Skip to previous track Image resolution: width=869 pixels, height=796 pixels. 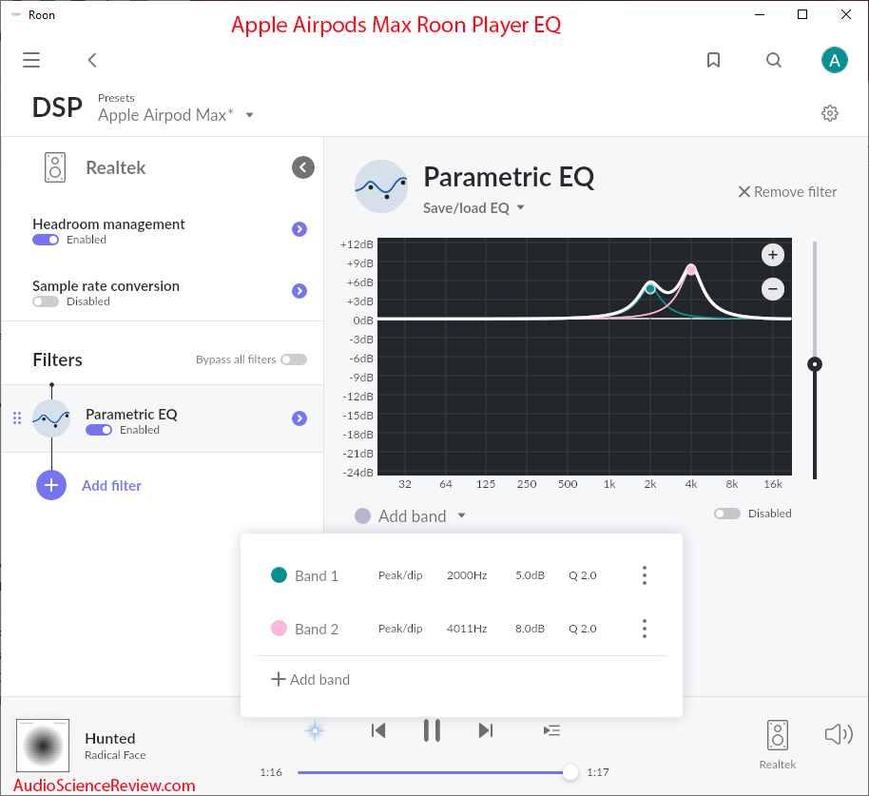coord(378,730)
